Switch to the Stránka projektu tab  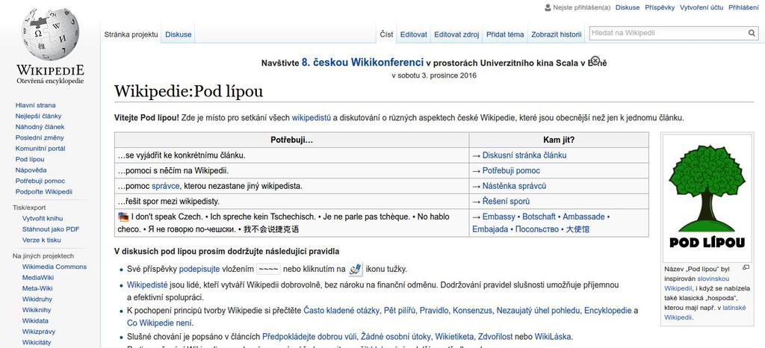[131, 34]
